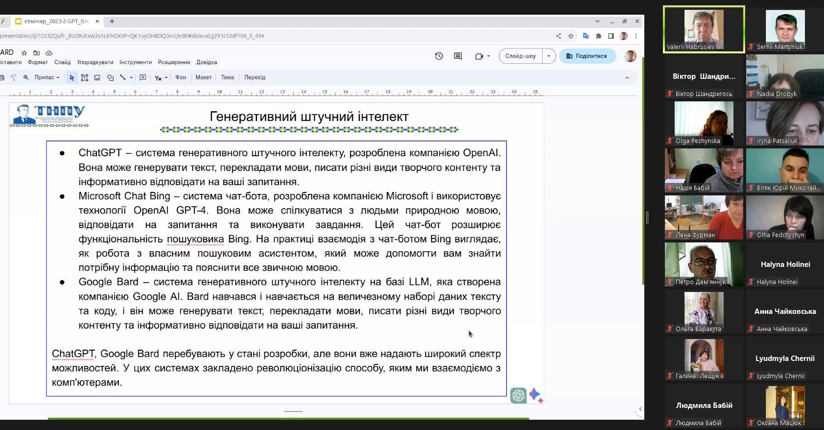Click the семінар_2023-2-GPT browser tab
The width and height of the screenshot is (824, 430).
[x=56, y=21]
